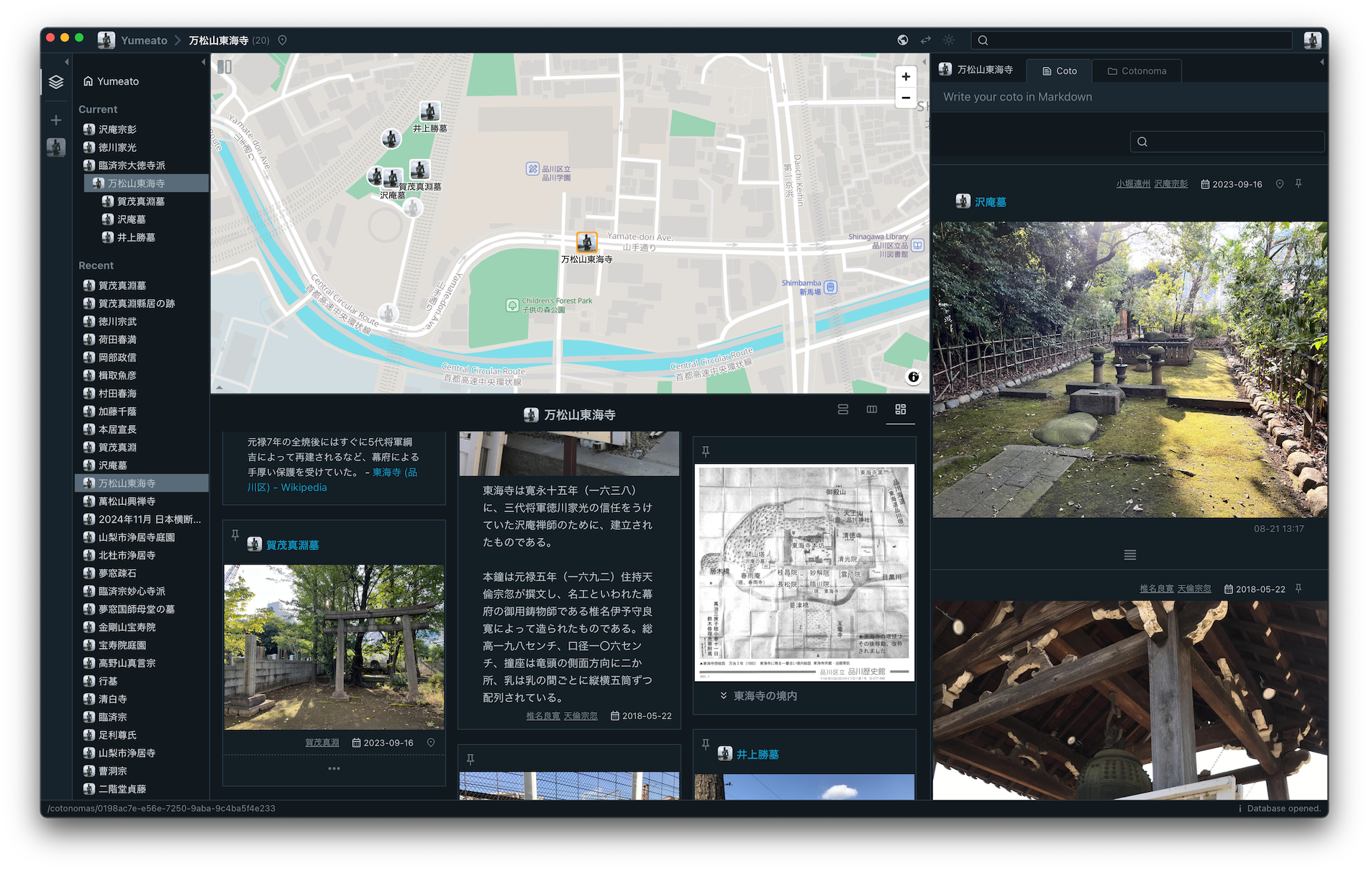Click the 賀茂真淵 tag under the torii photo
Viewport: 1369px width, 871px height.
pos(322,743)
